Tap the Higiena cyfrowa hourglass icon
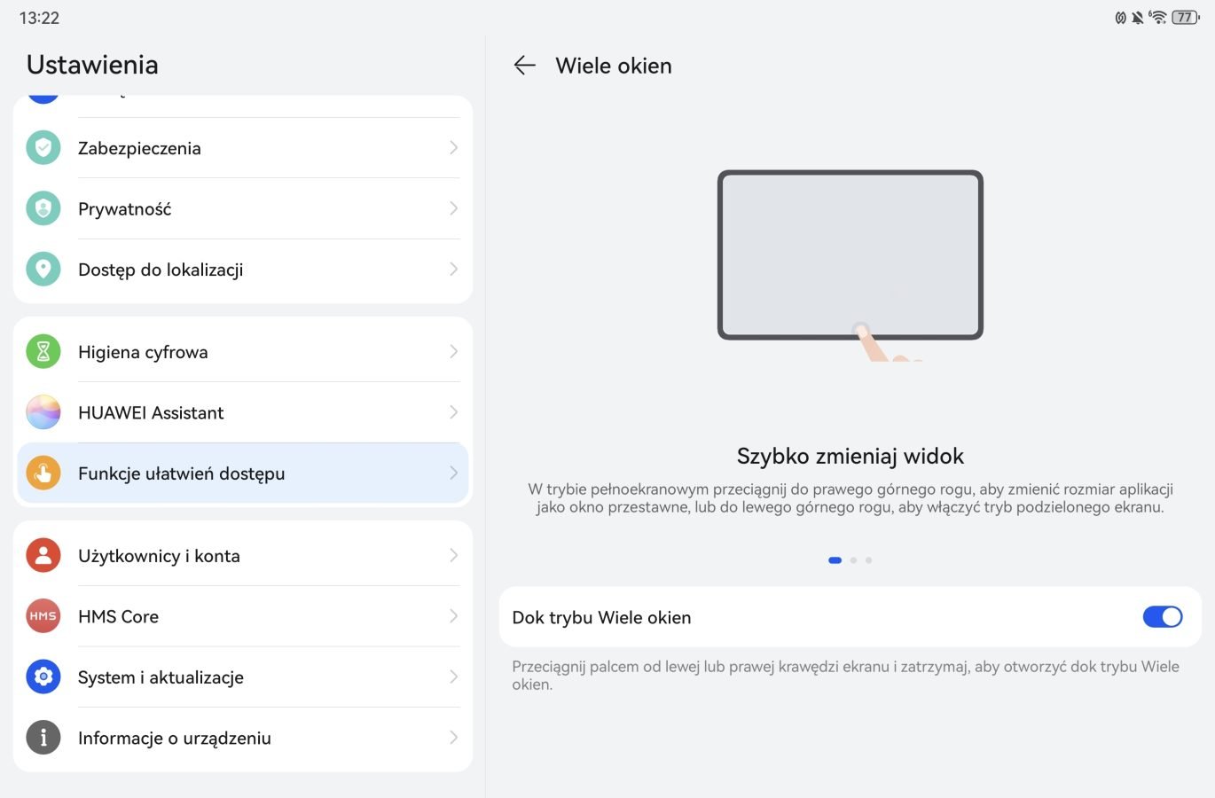1215x798 pixels. click(43, 351)
